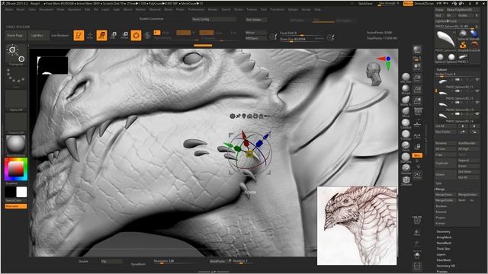The image size is (488, 274).
Task: Open the main color picker square
Action: click(16, 170)
